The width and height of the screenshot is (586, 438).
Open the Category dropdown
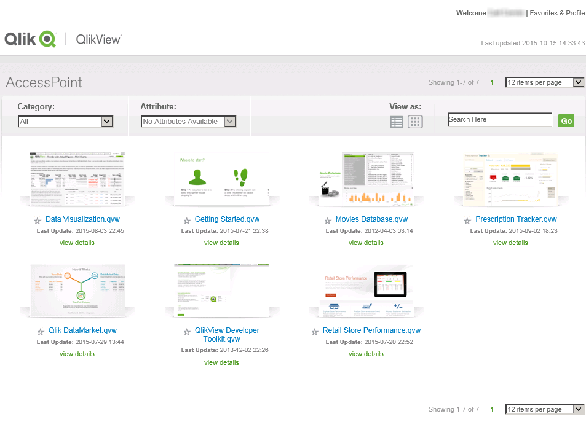[65, 122]
